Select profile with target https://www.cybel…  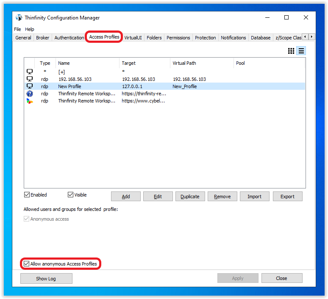[x=143, y=101]
